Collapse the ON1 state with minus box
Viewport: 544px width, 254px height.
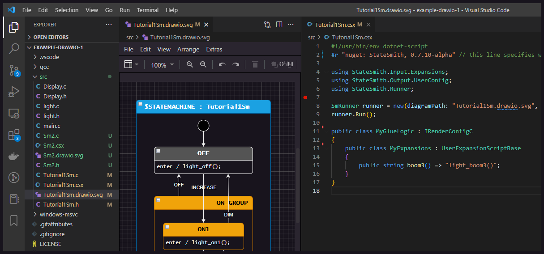[x=167, y=227]
